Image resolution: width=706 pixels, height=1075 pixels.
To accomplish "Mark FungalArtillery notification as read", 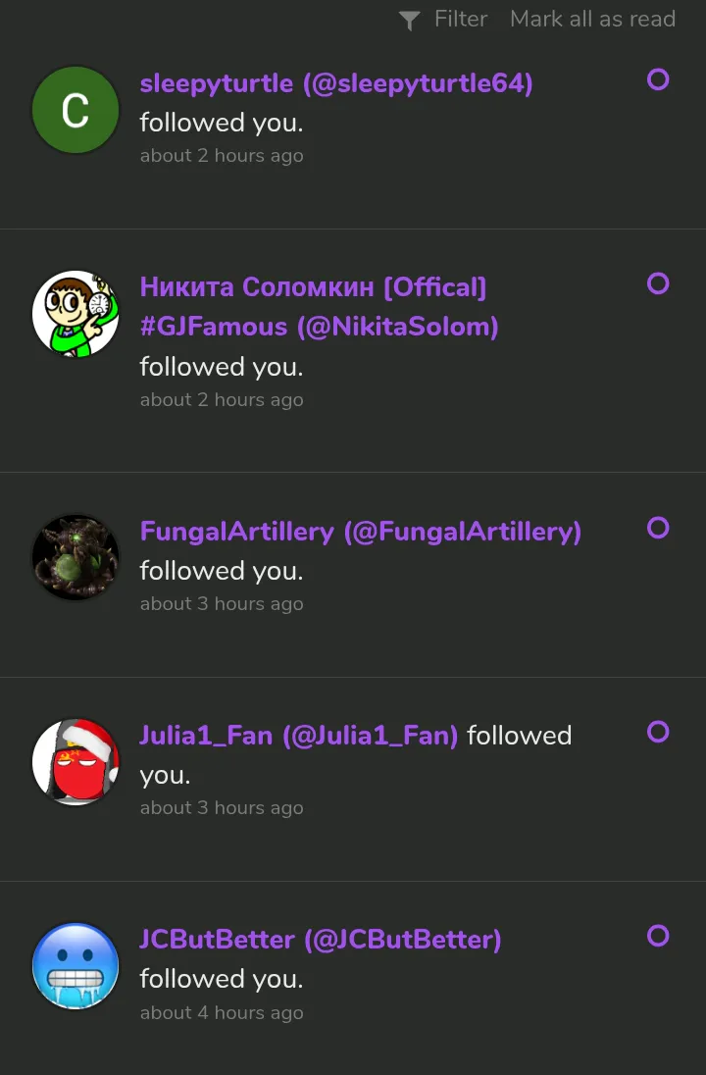I will (658, 528).
